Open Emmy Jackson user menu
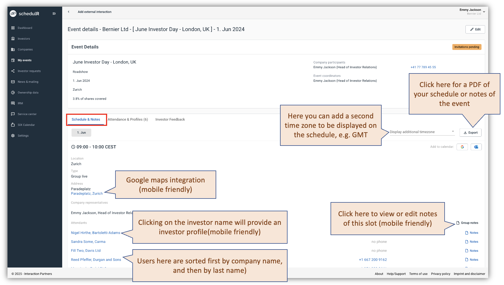This screenshot has width=504, height=285. pos(472,12)
